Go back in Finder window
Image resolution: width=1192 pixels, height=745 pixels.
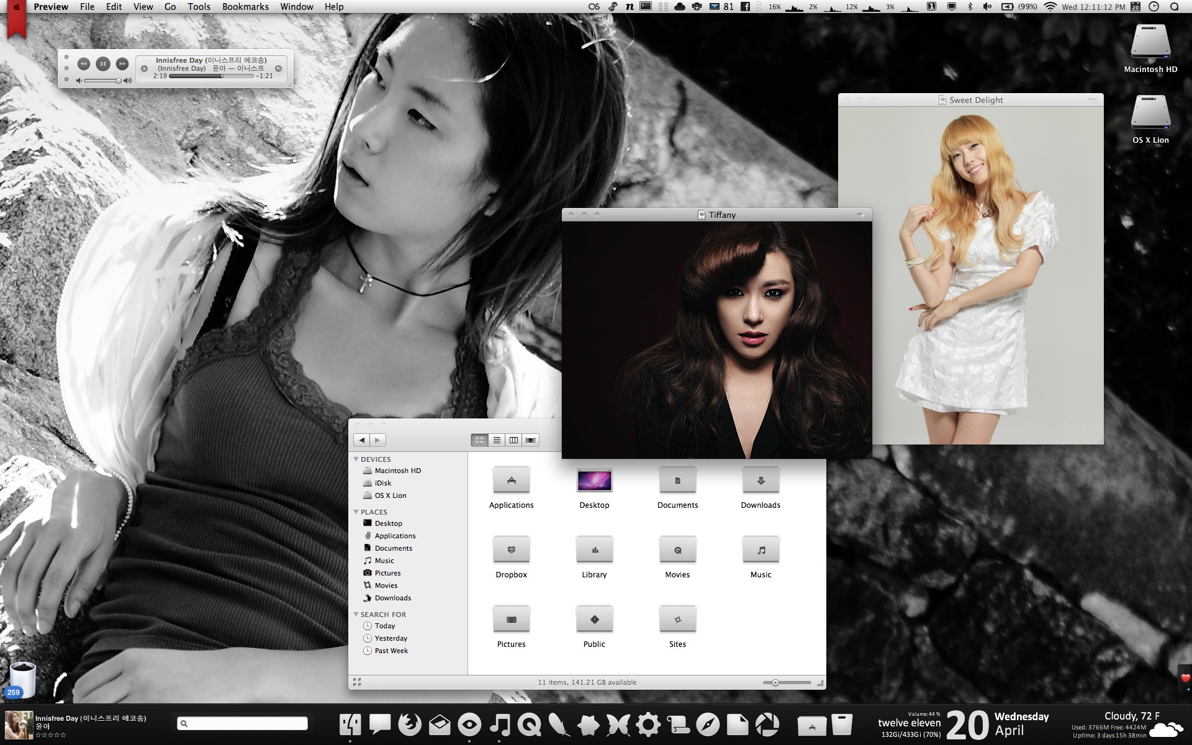[362, 440]
